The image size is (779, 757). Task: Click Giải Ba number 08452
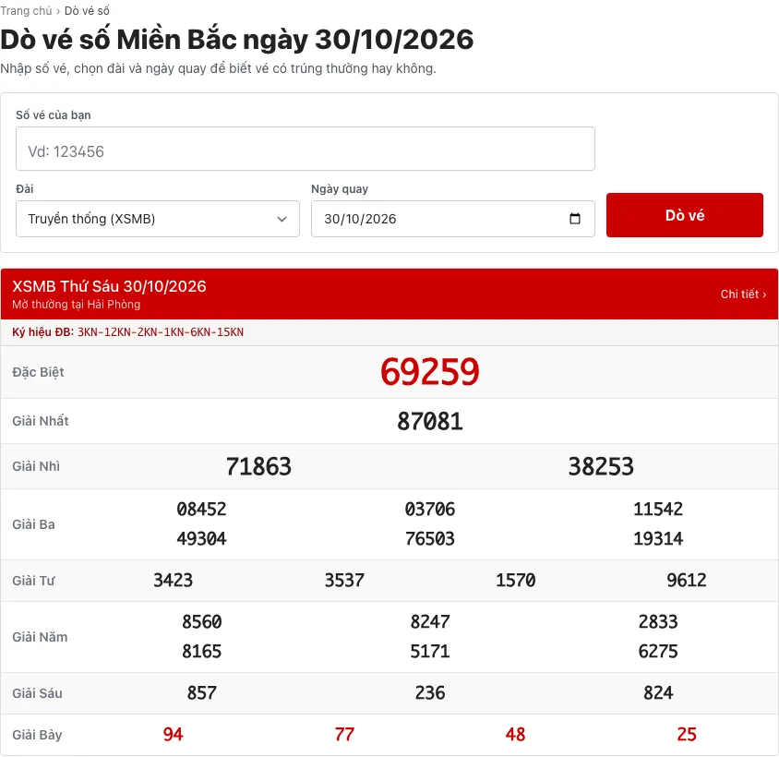pos(201,510)
